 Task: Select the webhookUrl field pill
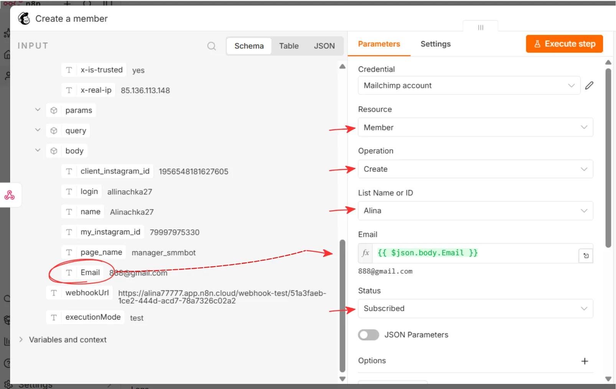pos(79,293)
